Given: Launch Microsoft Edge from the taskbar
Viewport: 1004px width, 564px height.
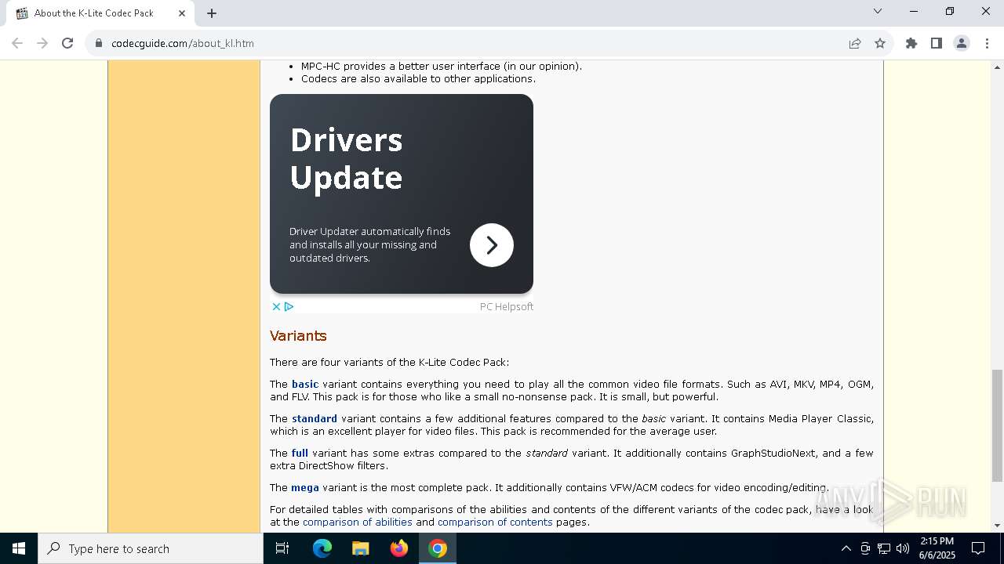Looking at the screenshot, I should click(x=322, y=548).
